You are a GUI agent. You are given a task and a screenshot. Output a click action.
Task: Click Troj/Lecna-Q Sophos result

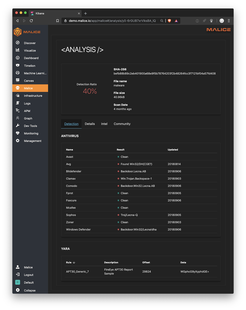click(x=129, y=215)
